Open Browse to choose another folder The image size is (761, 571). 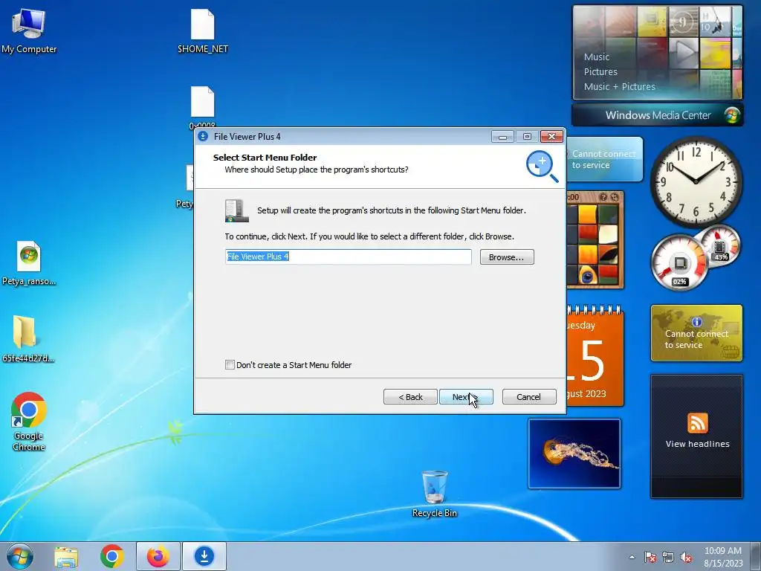507,257
